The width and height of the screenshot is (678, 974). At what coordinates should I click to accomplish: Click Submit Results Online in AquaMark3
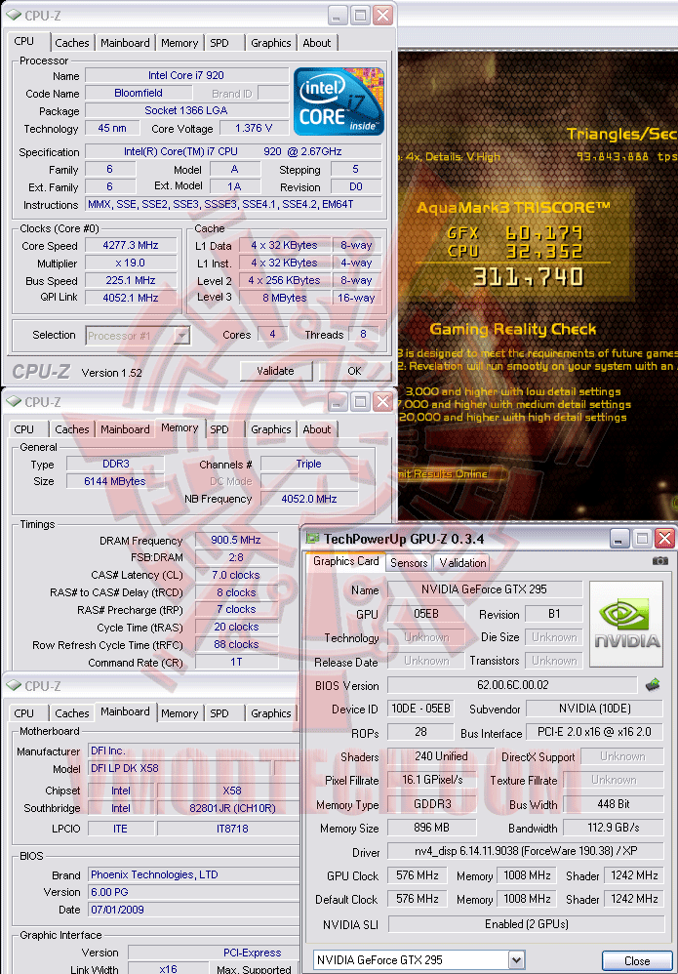coord(454,474)
